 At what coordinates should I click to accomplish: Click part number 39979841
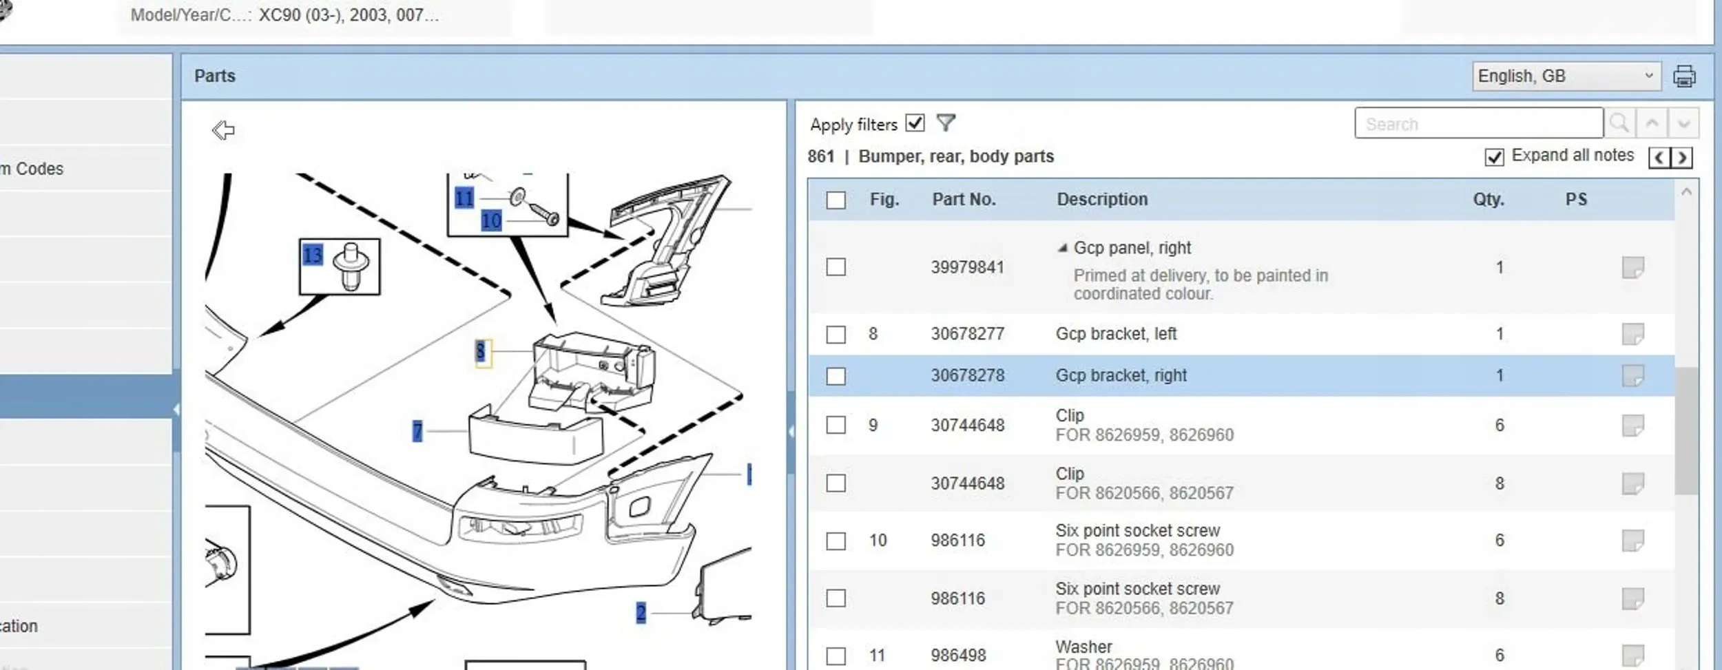pyautogui.click(x=967, y=267)
